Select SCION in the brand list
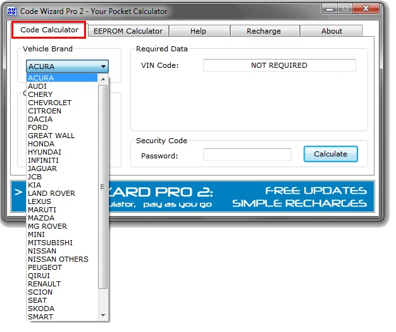The width and height of the screenshot is (396, 332). click(x=62, y=292)
